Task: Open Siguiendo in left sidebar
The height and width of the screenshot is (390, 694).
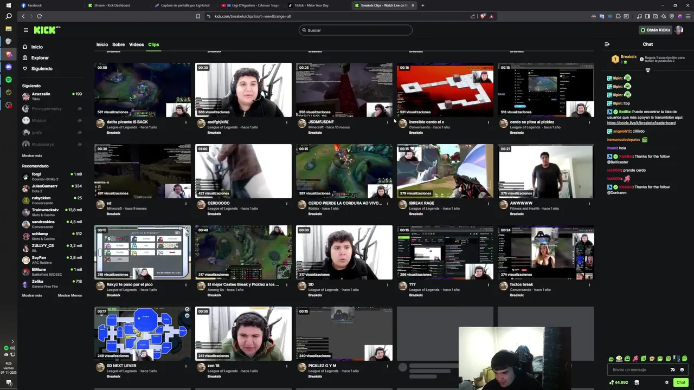Action: (x=37, y=69)
